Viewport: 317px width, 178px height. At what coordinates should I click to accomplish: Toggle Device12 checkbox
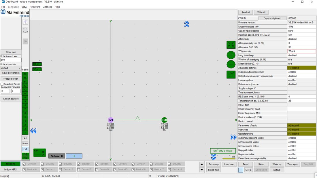pos(61,170)
